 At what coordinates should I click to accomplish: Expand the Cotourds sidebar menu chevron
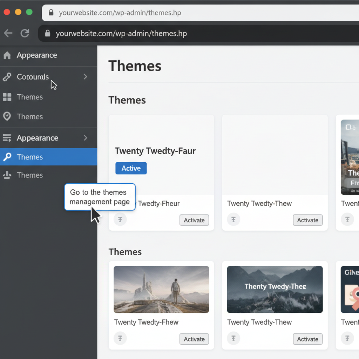click(x=85, y=77)
